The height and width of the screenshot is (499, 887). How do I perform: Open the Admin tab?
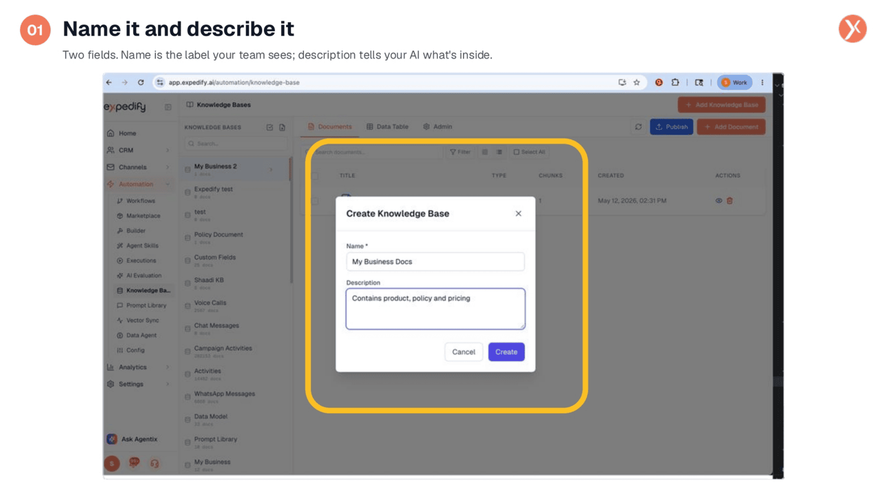click(437, 126)
